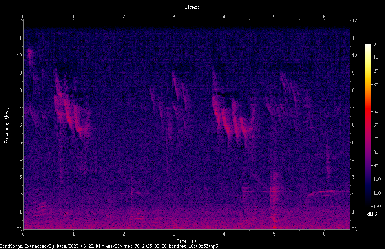Viewport: 385px width, 249px height.
Task: Click the "Blames" title above the spectrogram
Action: (x=192, y=7)
